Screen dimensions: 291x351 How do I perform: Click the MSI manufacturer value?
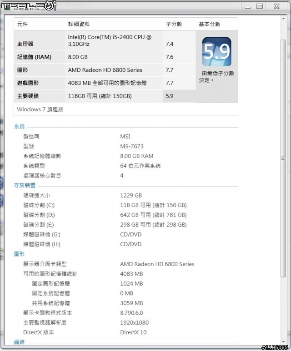tap(125, 137)
